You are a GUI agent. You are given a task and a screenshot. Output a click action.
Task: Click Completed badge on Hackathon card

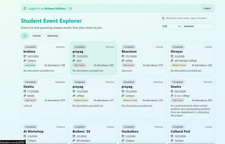coord(129,127)
